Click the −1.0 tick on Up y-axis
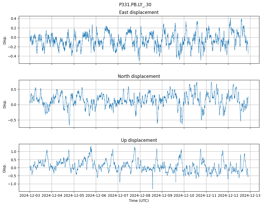This screenshot has width=263, height=205. 12,184
